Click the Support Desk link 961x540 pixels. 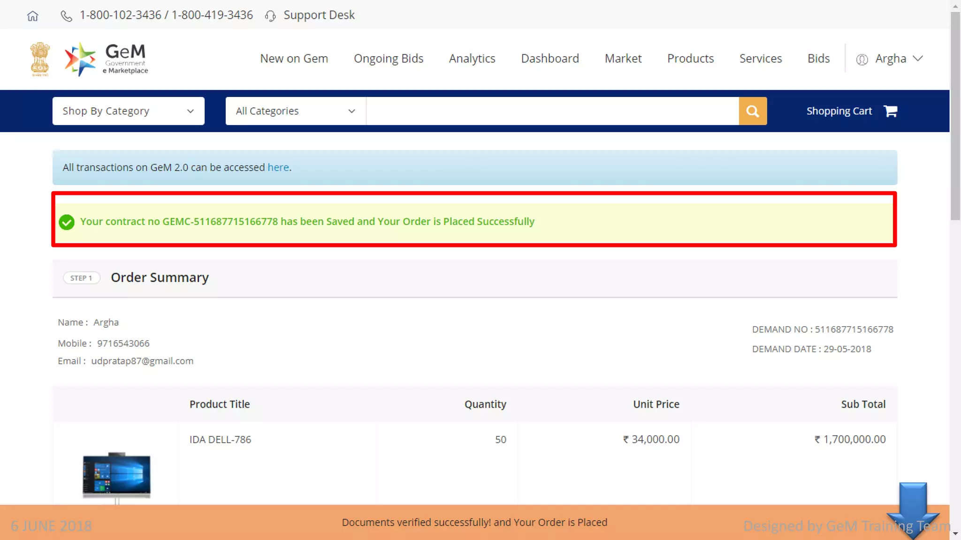319,15
